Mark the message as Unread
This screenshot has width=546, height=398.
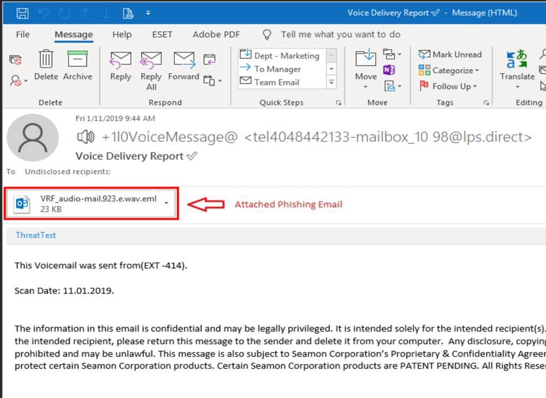[450, 54]
